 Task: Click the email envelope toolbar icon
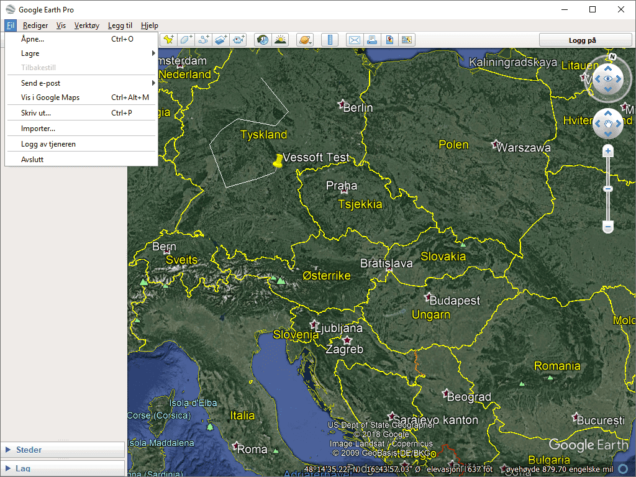(x=354, y=40)
